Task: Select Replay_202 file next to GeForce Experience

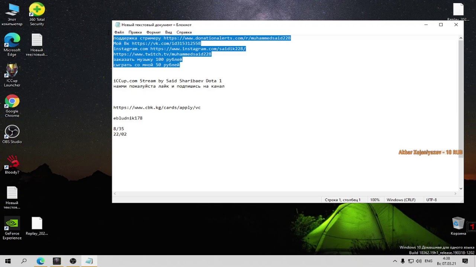Action: 37,226
